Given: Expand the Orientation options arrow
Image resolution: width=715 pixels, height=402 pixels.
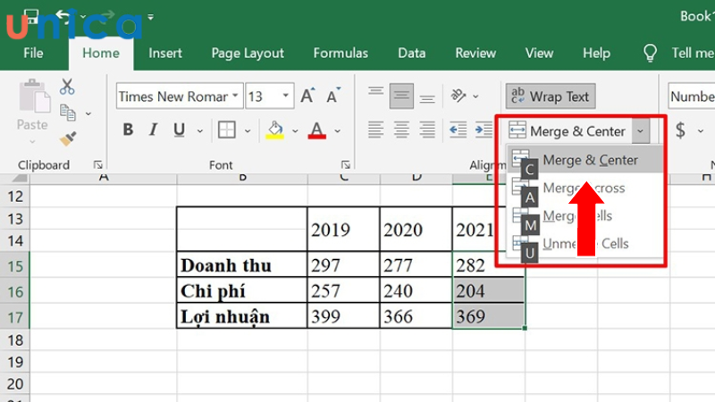Looking at the screenshot, I should (x=475, y=96).
